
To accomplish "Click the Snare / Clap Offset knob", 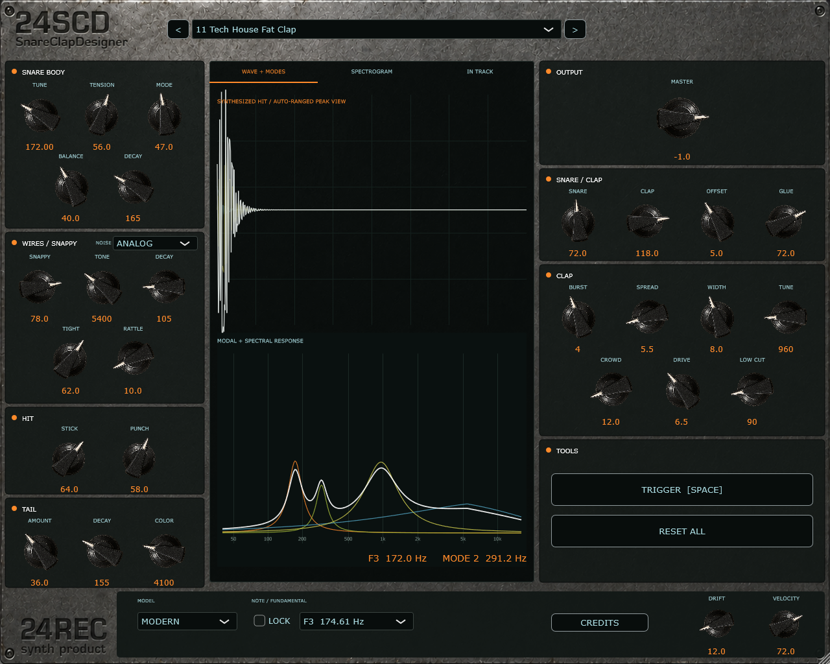I will tap(717, 222).
